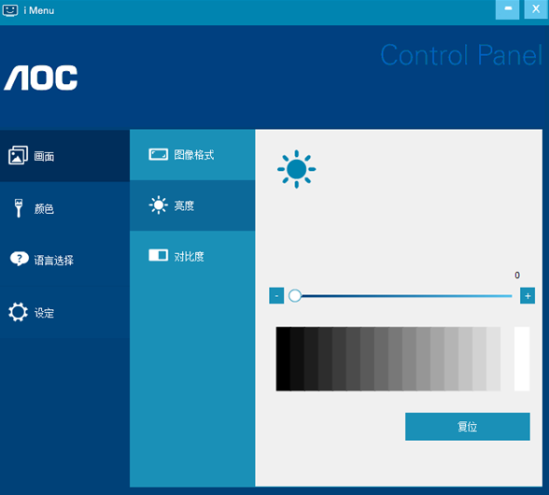Image resolution: width=549 pixels, height=495 pixels.
Task: Open the 颜色 menu section
Action: 64,208
